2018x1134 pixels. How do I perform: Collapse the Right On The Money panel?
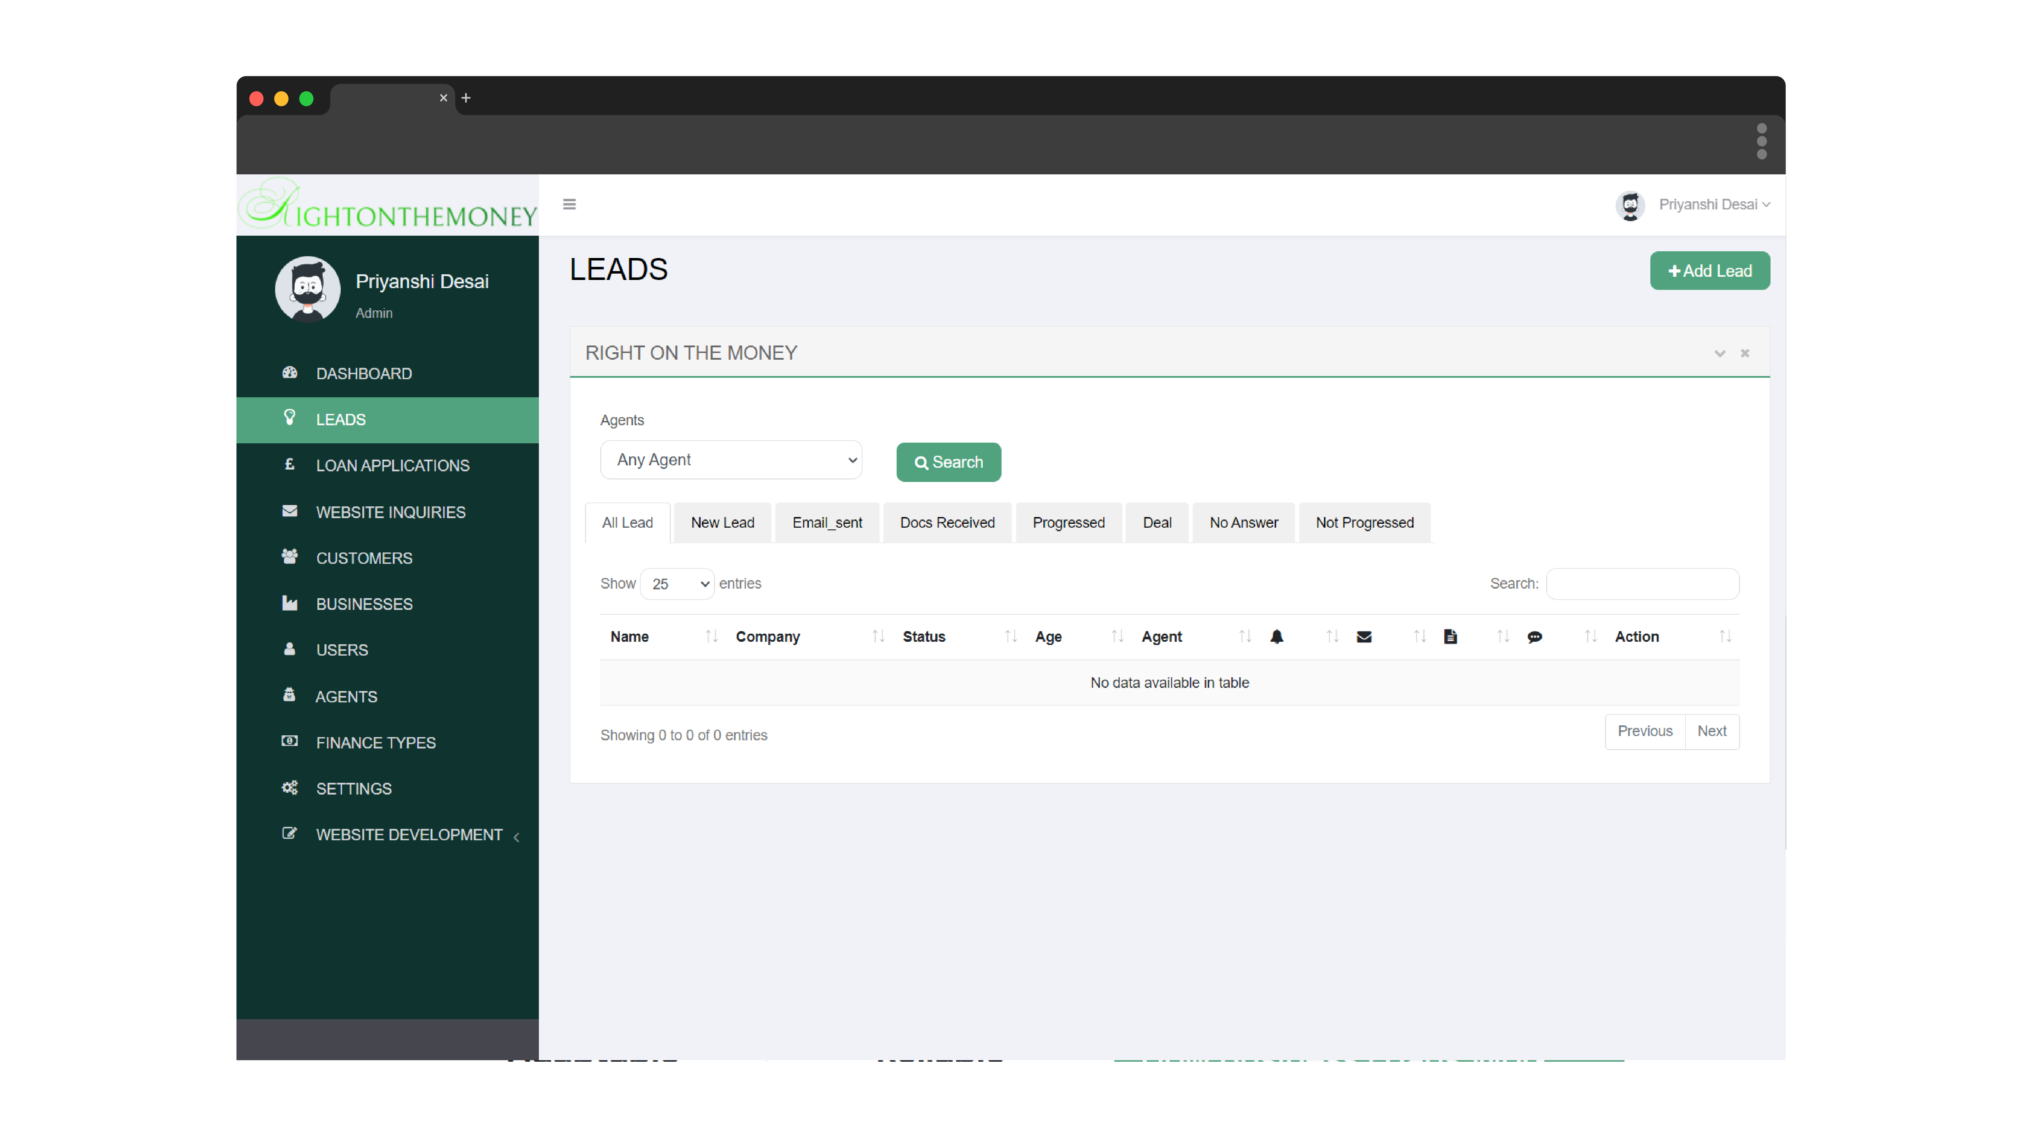[x=1719, y=353]
